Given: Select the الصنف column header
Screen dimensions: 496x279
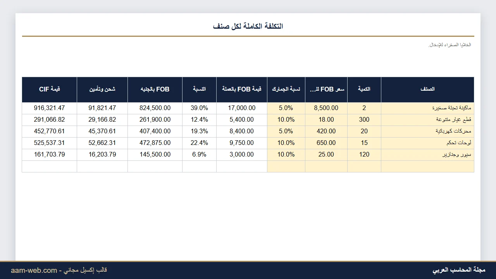Looking at the screenshot, I should point(427,90).
